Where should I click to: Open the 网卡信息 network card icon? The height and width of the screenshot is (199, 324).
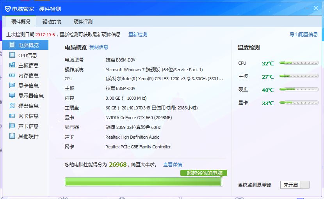[x=12, y=116]
